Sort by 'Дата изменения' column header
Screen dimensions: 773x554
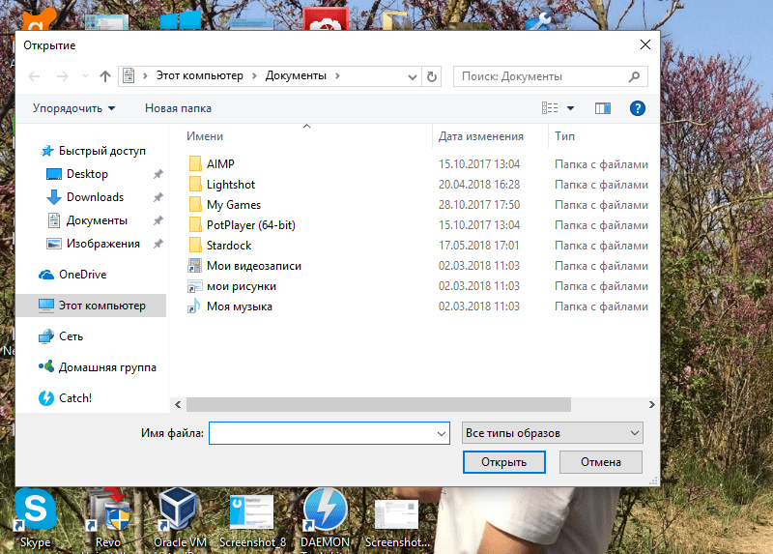click(481, 136)
